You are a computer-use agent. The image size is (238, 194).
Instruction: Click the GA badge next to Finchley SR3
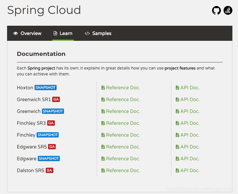[51, 123]
